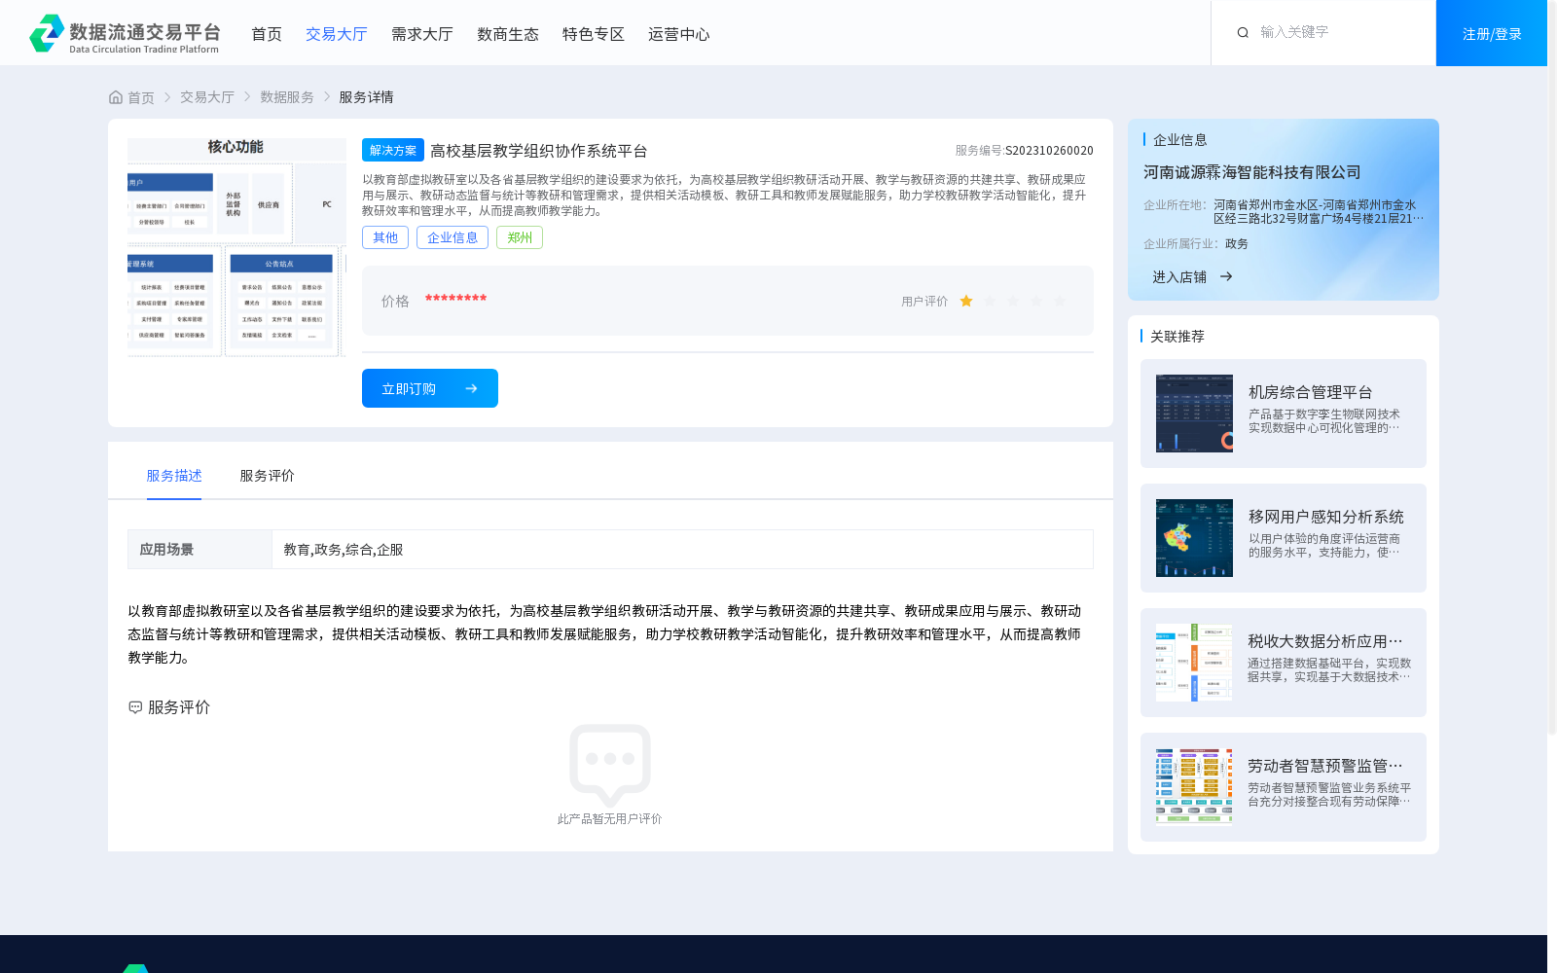Screen dimensions: 1557x973
Task: Click the 郑州 tag
Action: point(520,237)
